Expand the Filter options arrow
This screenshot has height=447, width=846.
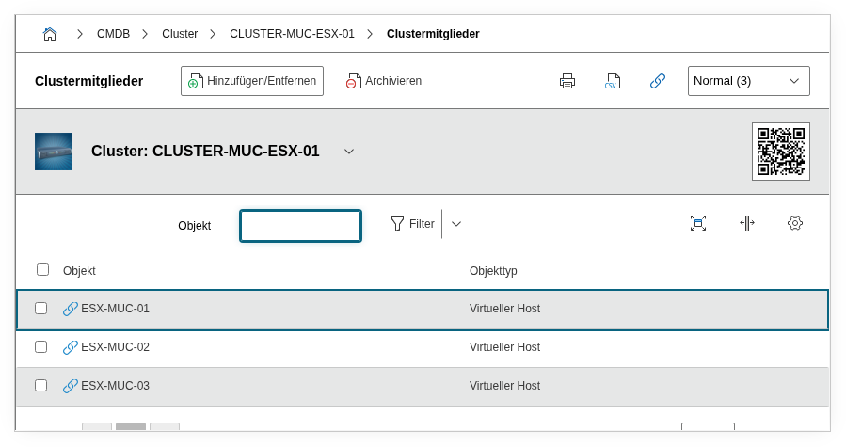click(456, 224)
